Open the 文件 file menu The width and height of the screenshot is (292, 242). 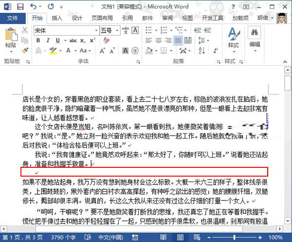tap(13, 18)
